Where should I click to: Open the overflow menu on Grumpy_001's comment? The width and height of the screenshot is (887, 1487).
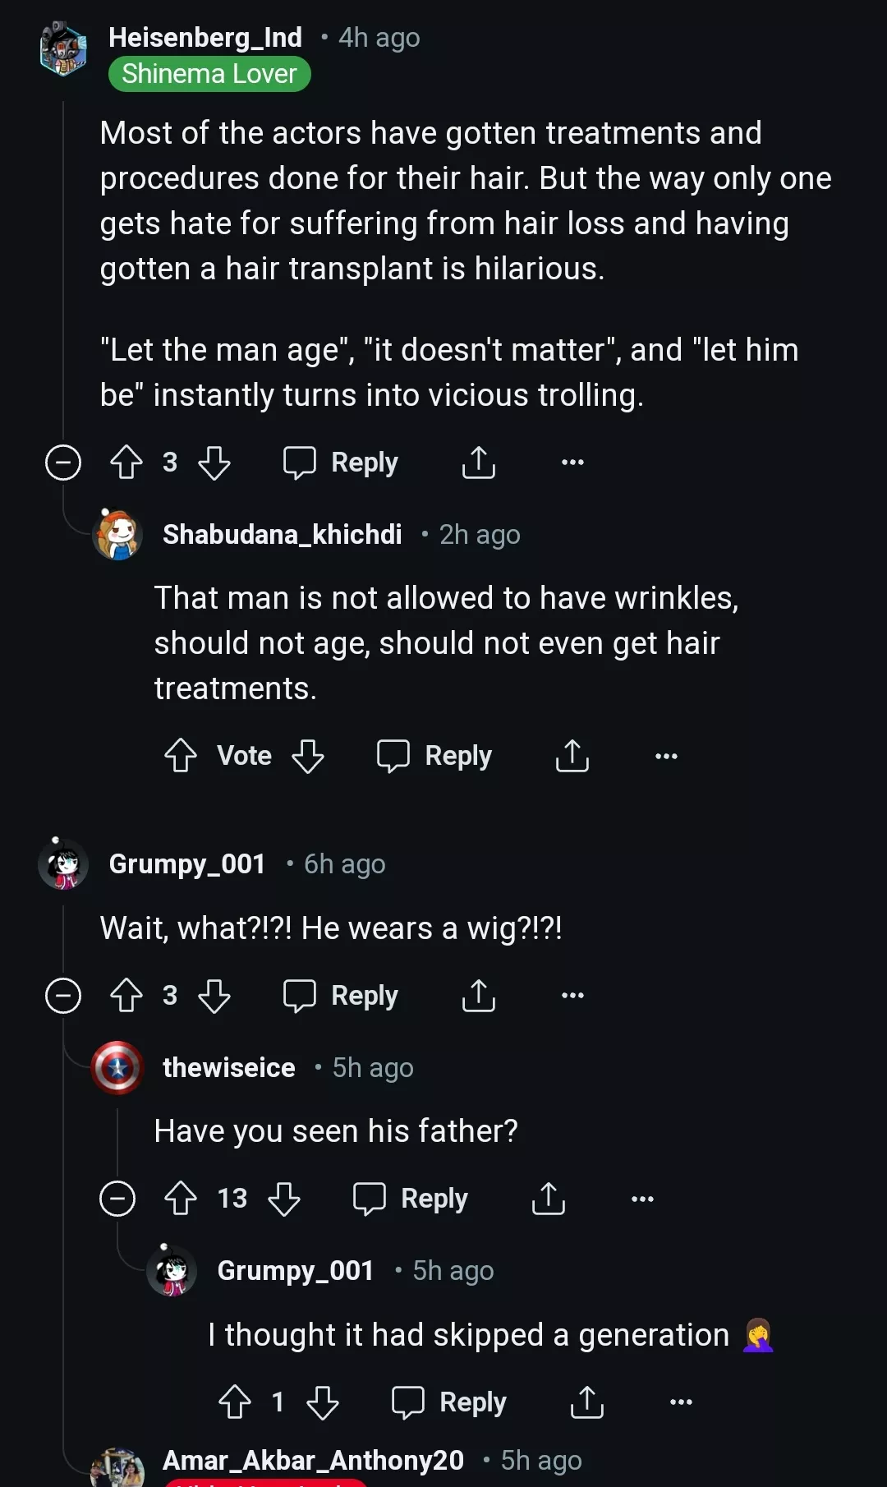click(x=572, y=995)
